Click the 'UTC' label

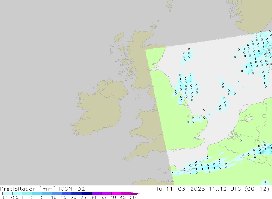(x=236, y=189)
